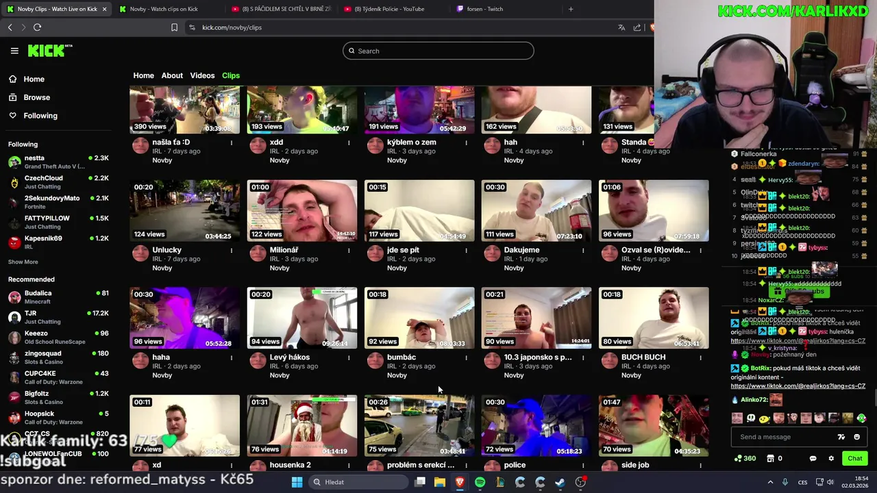The image size is (877, 493).
Task: Click the green frog quick emote
Action: (861, 418)
